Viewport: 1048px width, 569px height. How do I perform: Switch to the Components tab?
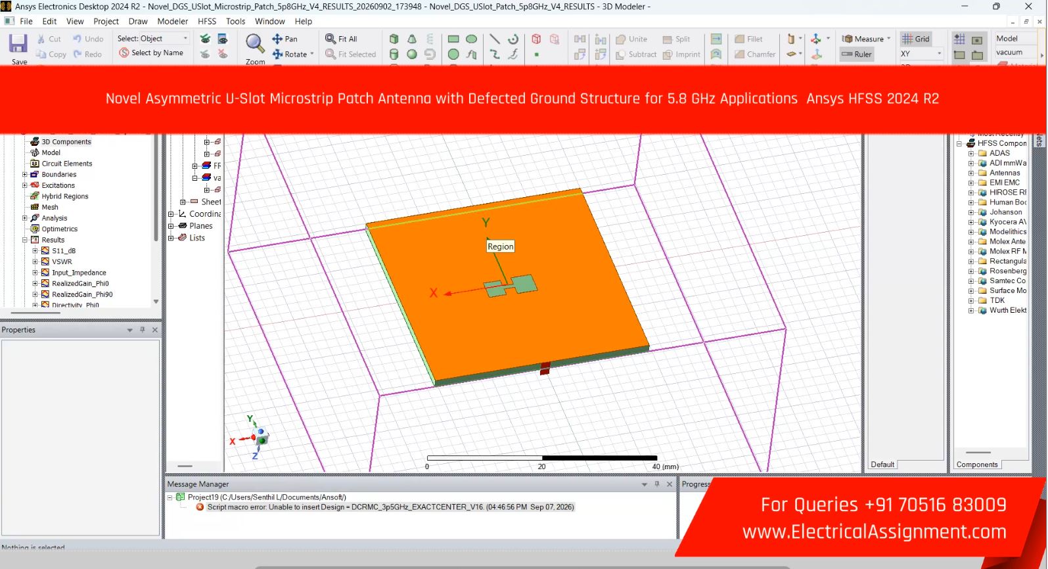click(x=977, y=465)
